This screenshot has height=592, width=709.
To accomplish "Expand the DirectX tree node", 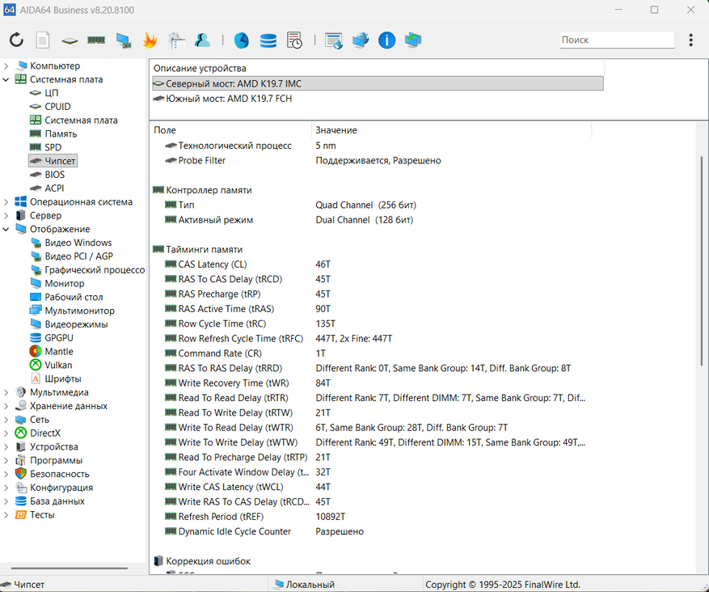I will (6, 433).
